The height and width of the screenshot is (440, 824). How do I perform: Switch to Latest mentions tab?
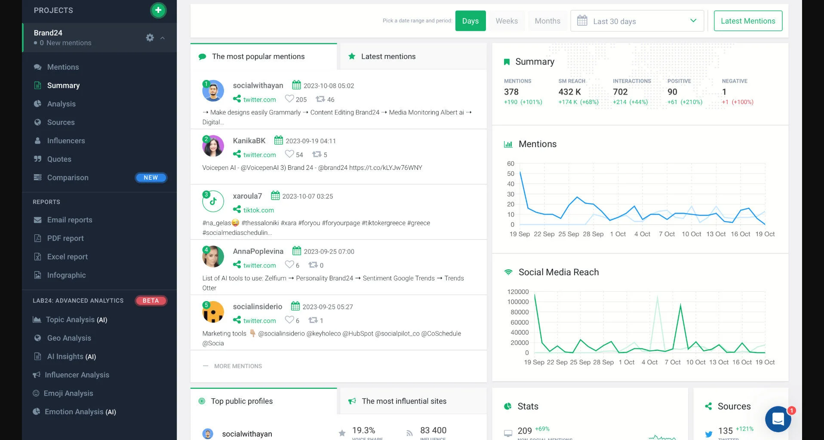413,56
